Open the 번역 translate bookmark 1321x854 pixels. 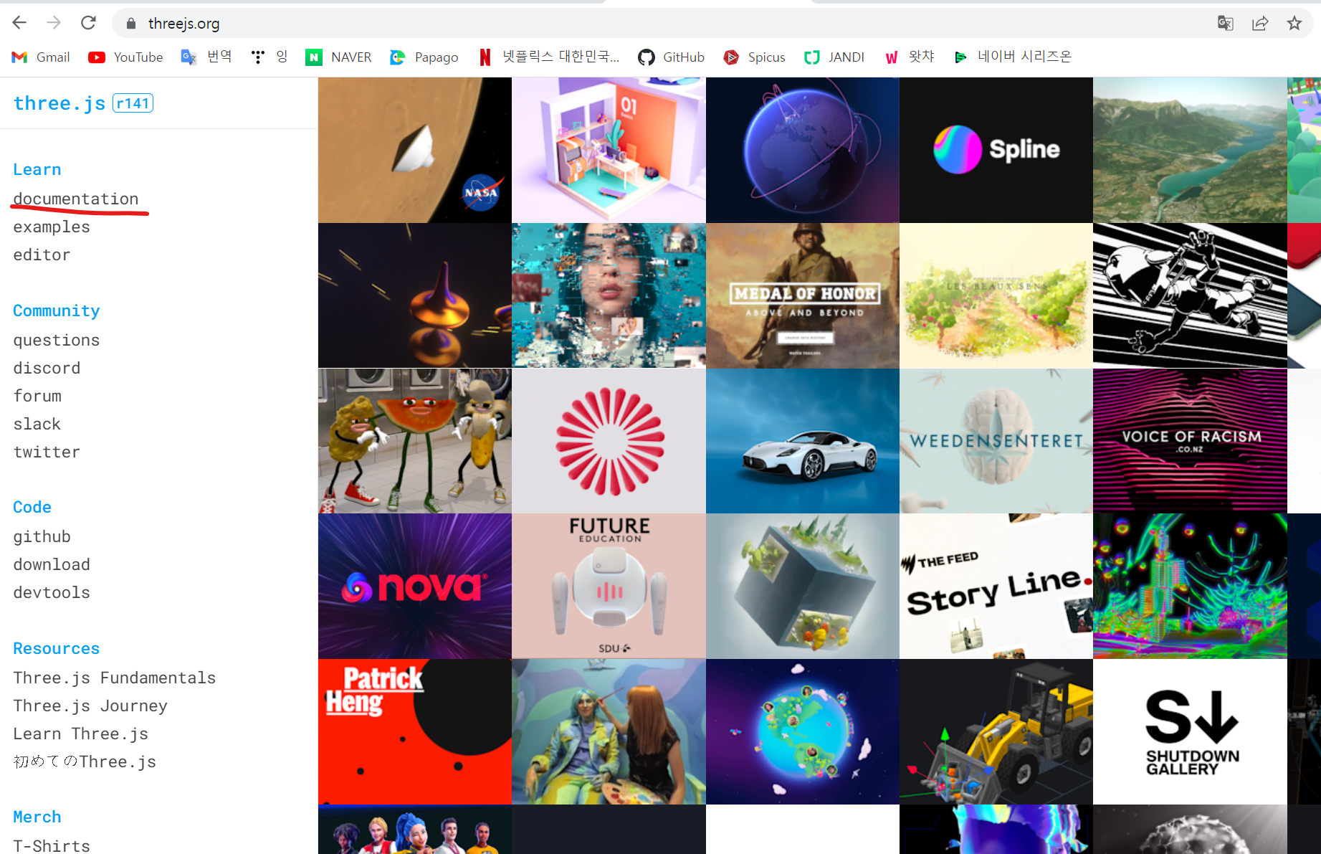tap(206, 57)
